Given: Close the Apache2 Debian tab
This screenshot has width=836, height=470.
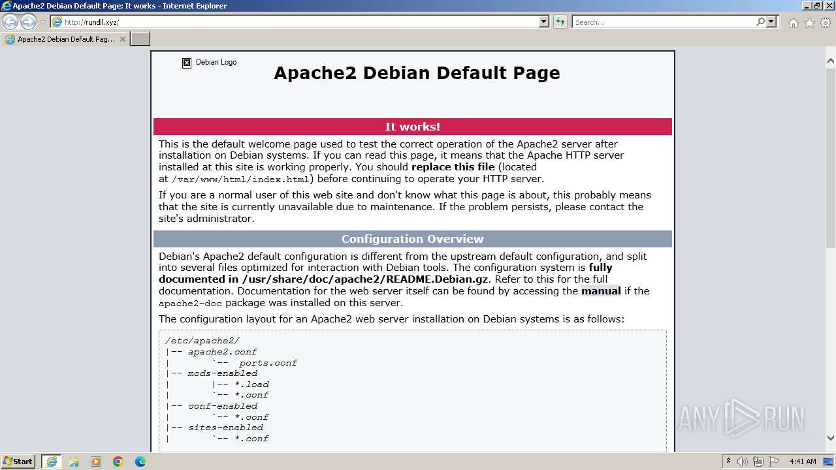Looking at the screenshot, I should point(122,39).
